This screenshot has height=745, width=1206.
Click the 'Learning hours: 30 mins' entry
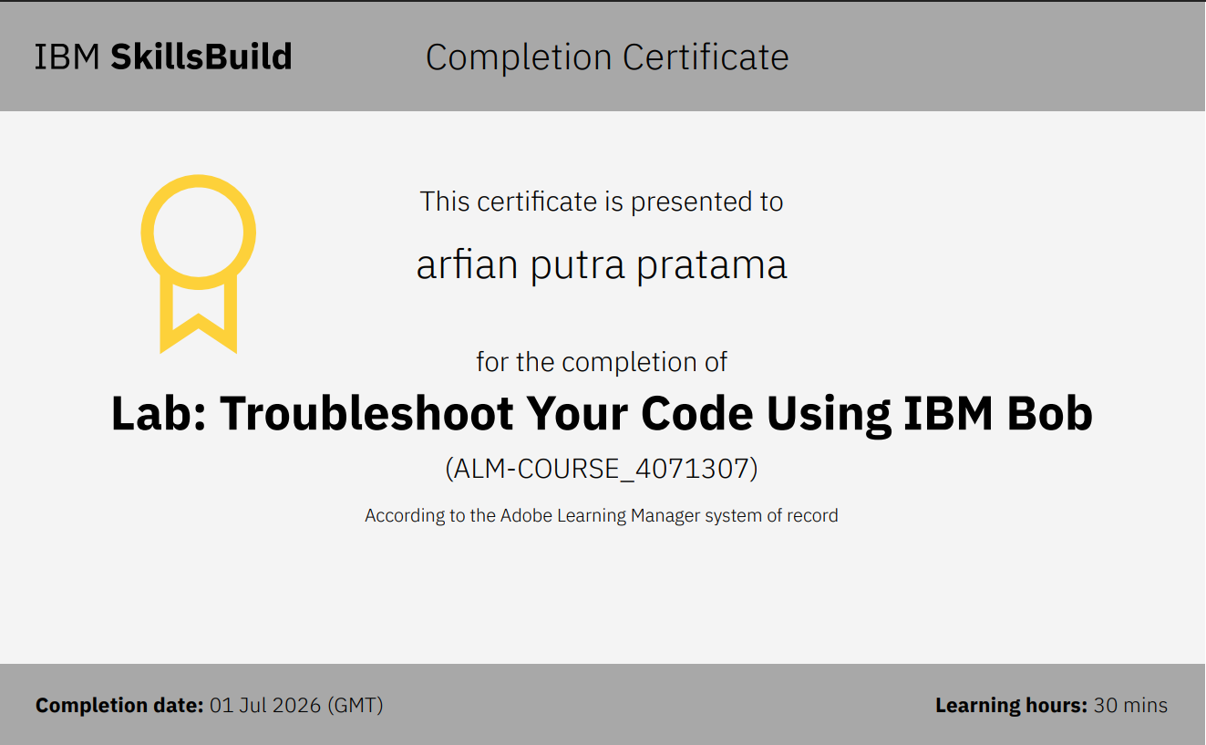pos(1051,705)
